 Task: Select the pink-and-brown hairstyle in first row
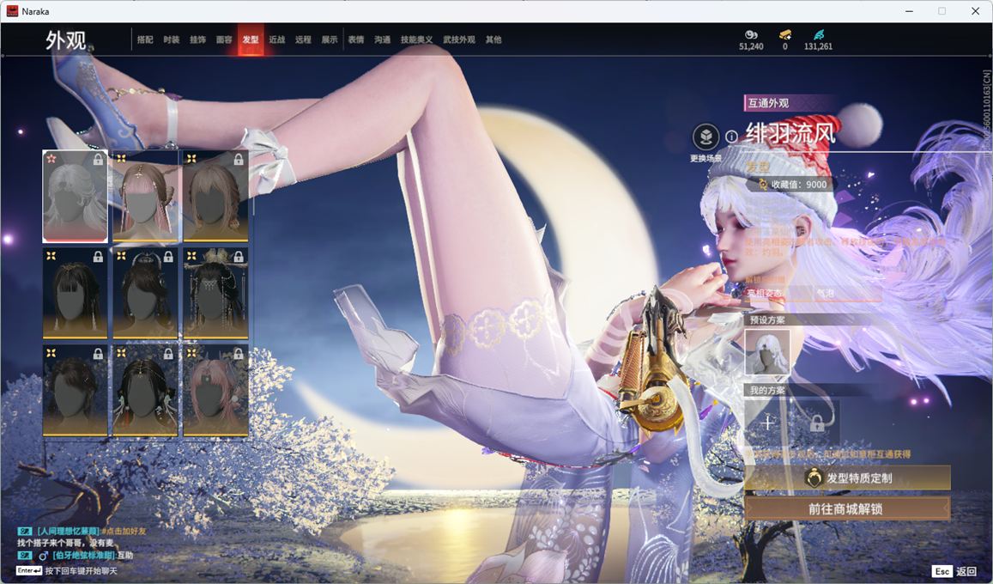point(146,197)
